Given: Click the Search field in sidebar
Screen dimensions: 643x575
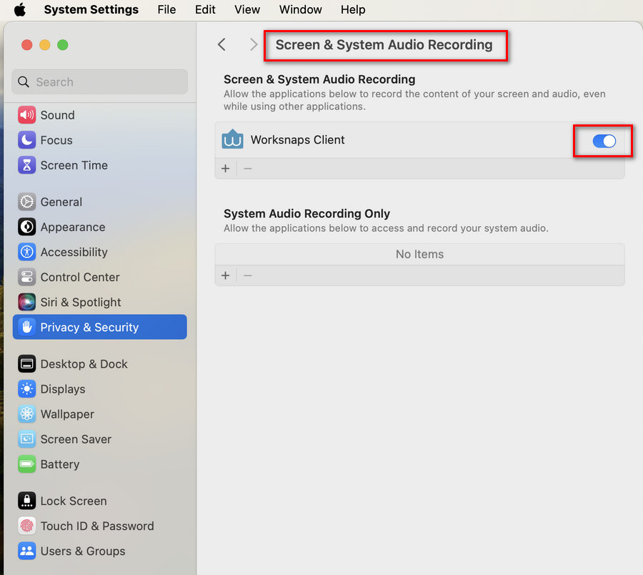Looking at the screenshot, I should (99, 82).
